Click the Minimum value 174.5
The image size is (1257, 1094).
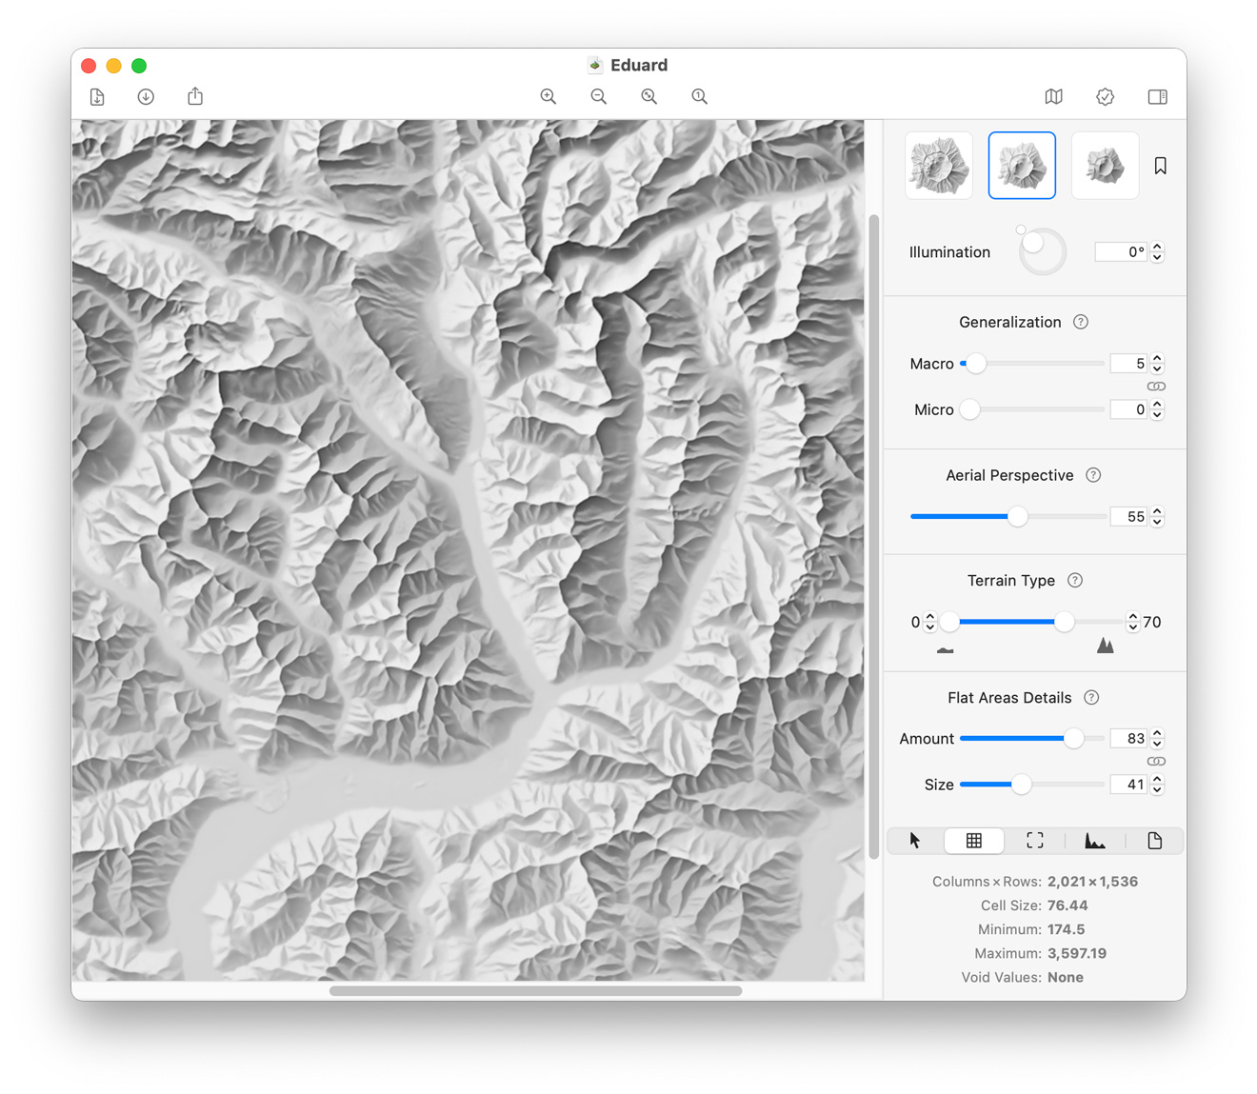tap(1066, 929)
